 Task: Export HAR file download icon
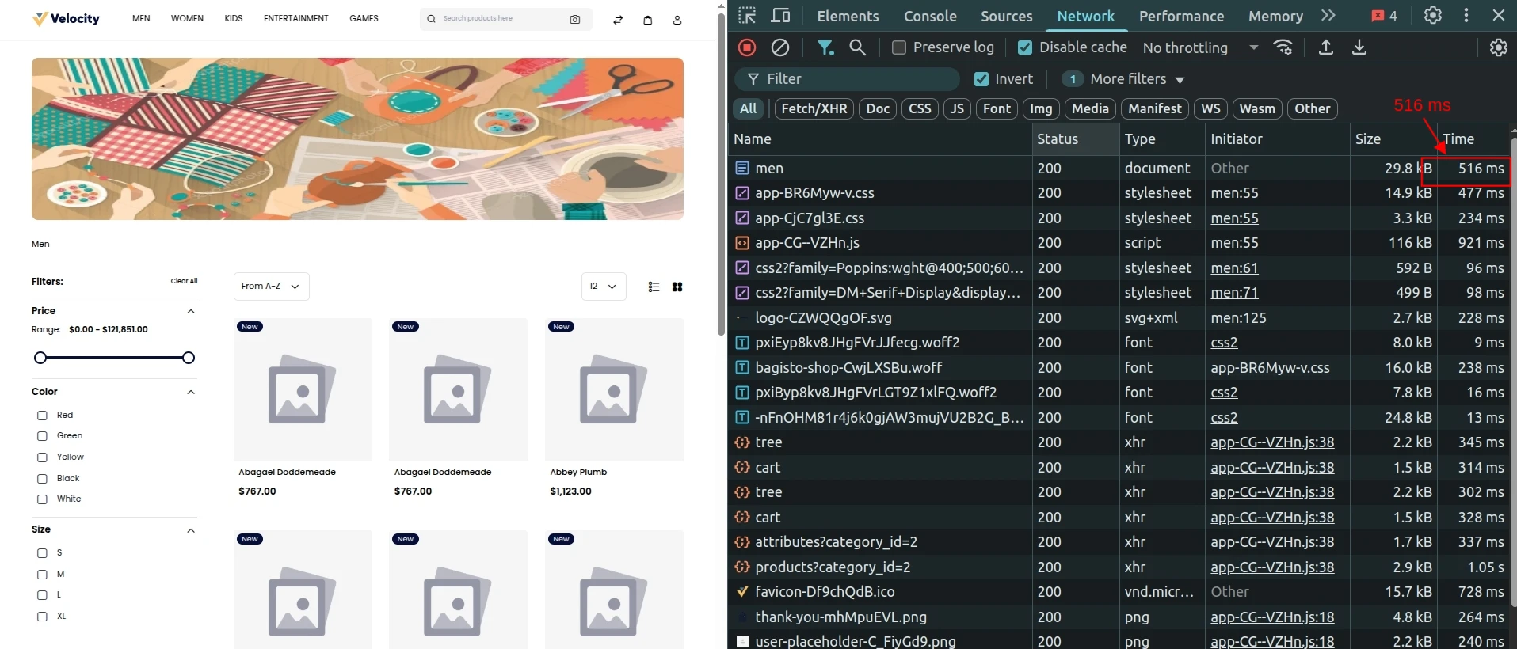(1359, 47)
